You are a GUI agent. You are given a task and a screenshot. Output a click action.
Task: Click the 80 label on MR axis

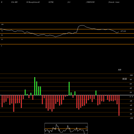131,80
